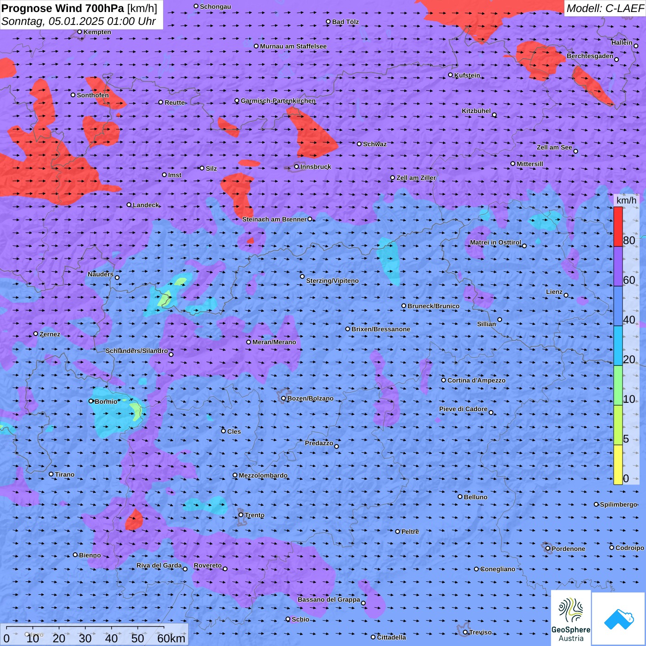Click the blue cloud logo icon
The width and height of the screenshot is (646, 646).
619,619
